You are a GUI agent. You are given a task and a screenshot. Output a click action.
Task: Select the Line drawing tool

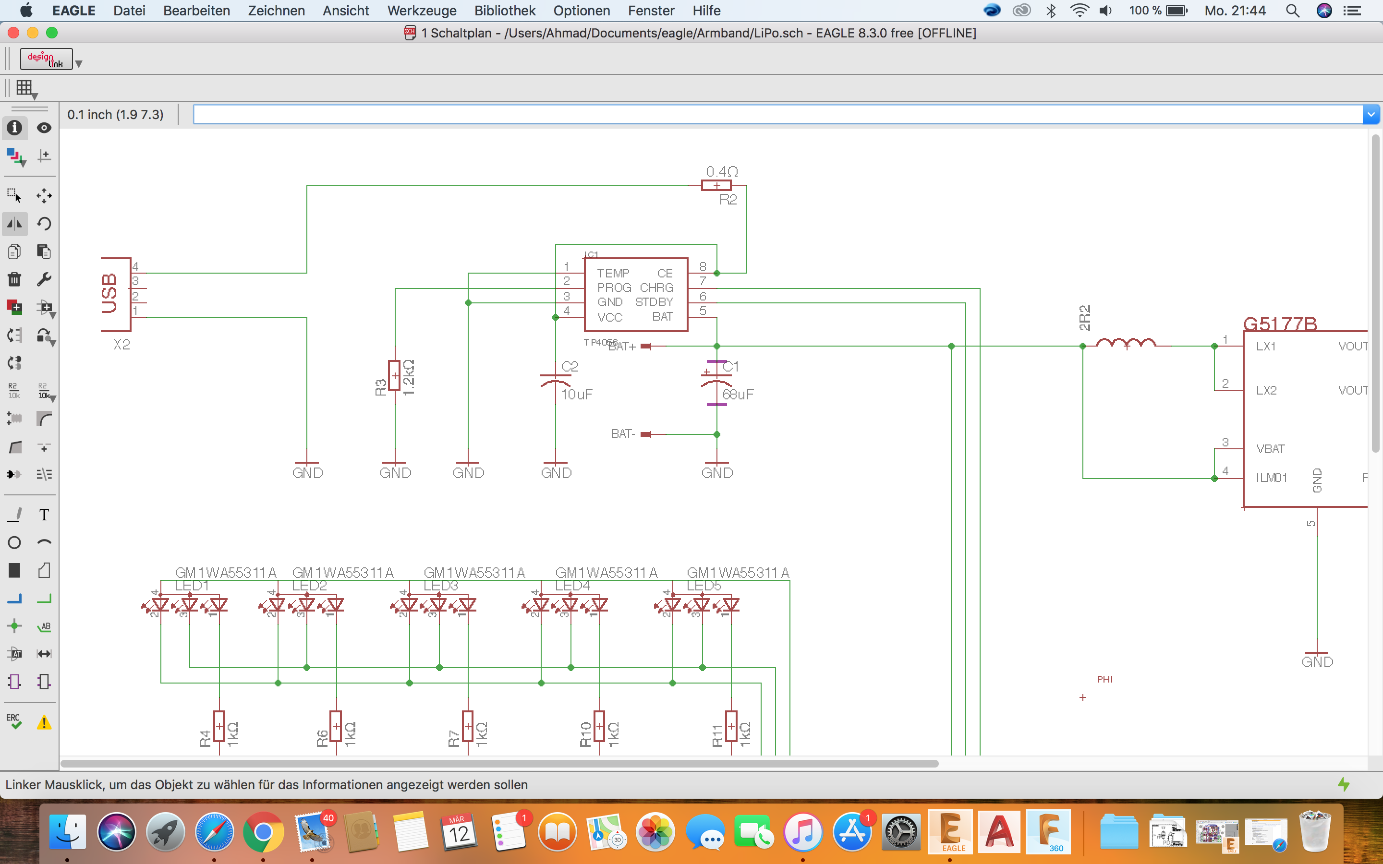pos(15,515)
